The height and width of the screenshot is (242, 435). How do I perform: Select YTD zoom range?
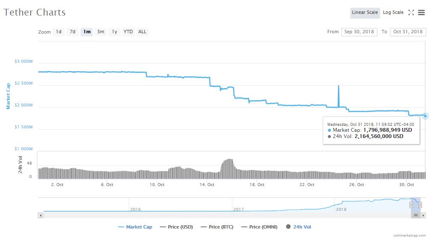click(128, 32)
